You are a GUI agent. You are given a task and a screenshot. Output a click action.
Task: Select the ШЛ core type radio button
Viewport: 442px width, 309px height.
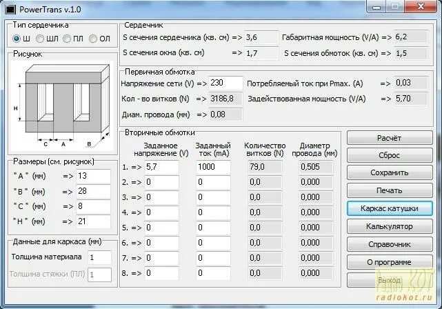click(x=40, y=39)
